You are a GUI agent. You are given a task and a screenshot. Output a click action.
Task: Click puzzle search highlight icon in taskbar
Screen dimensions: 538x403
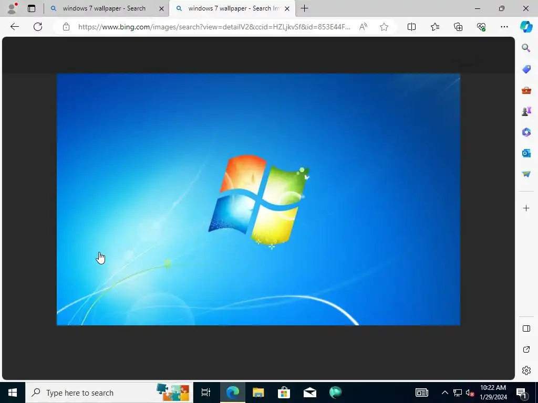point(173,393)
